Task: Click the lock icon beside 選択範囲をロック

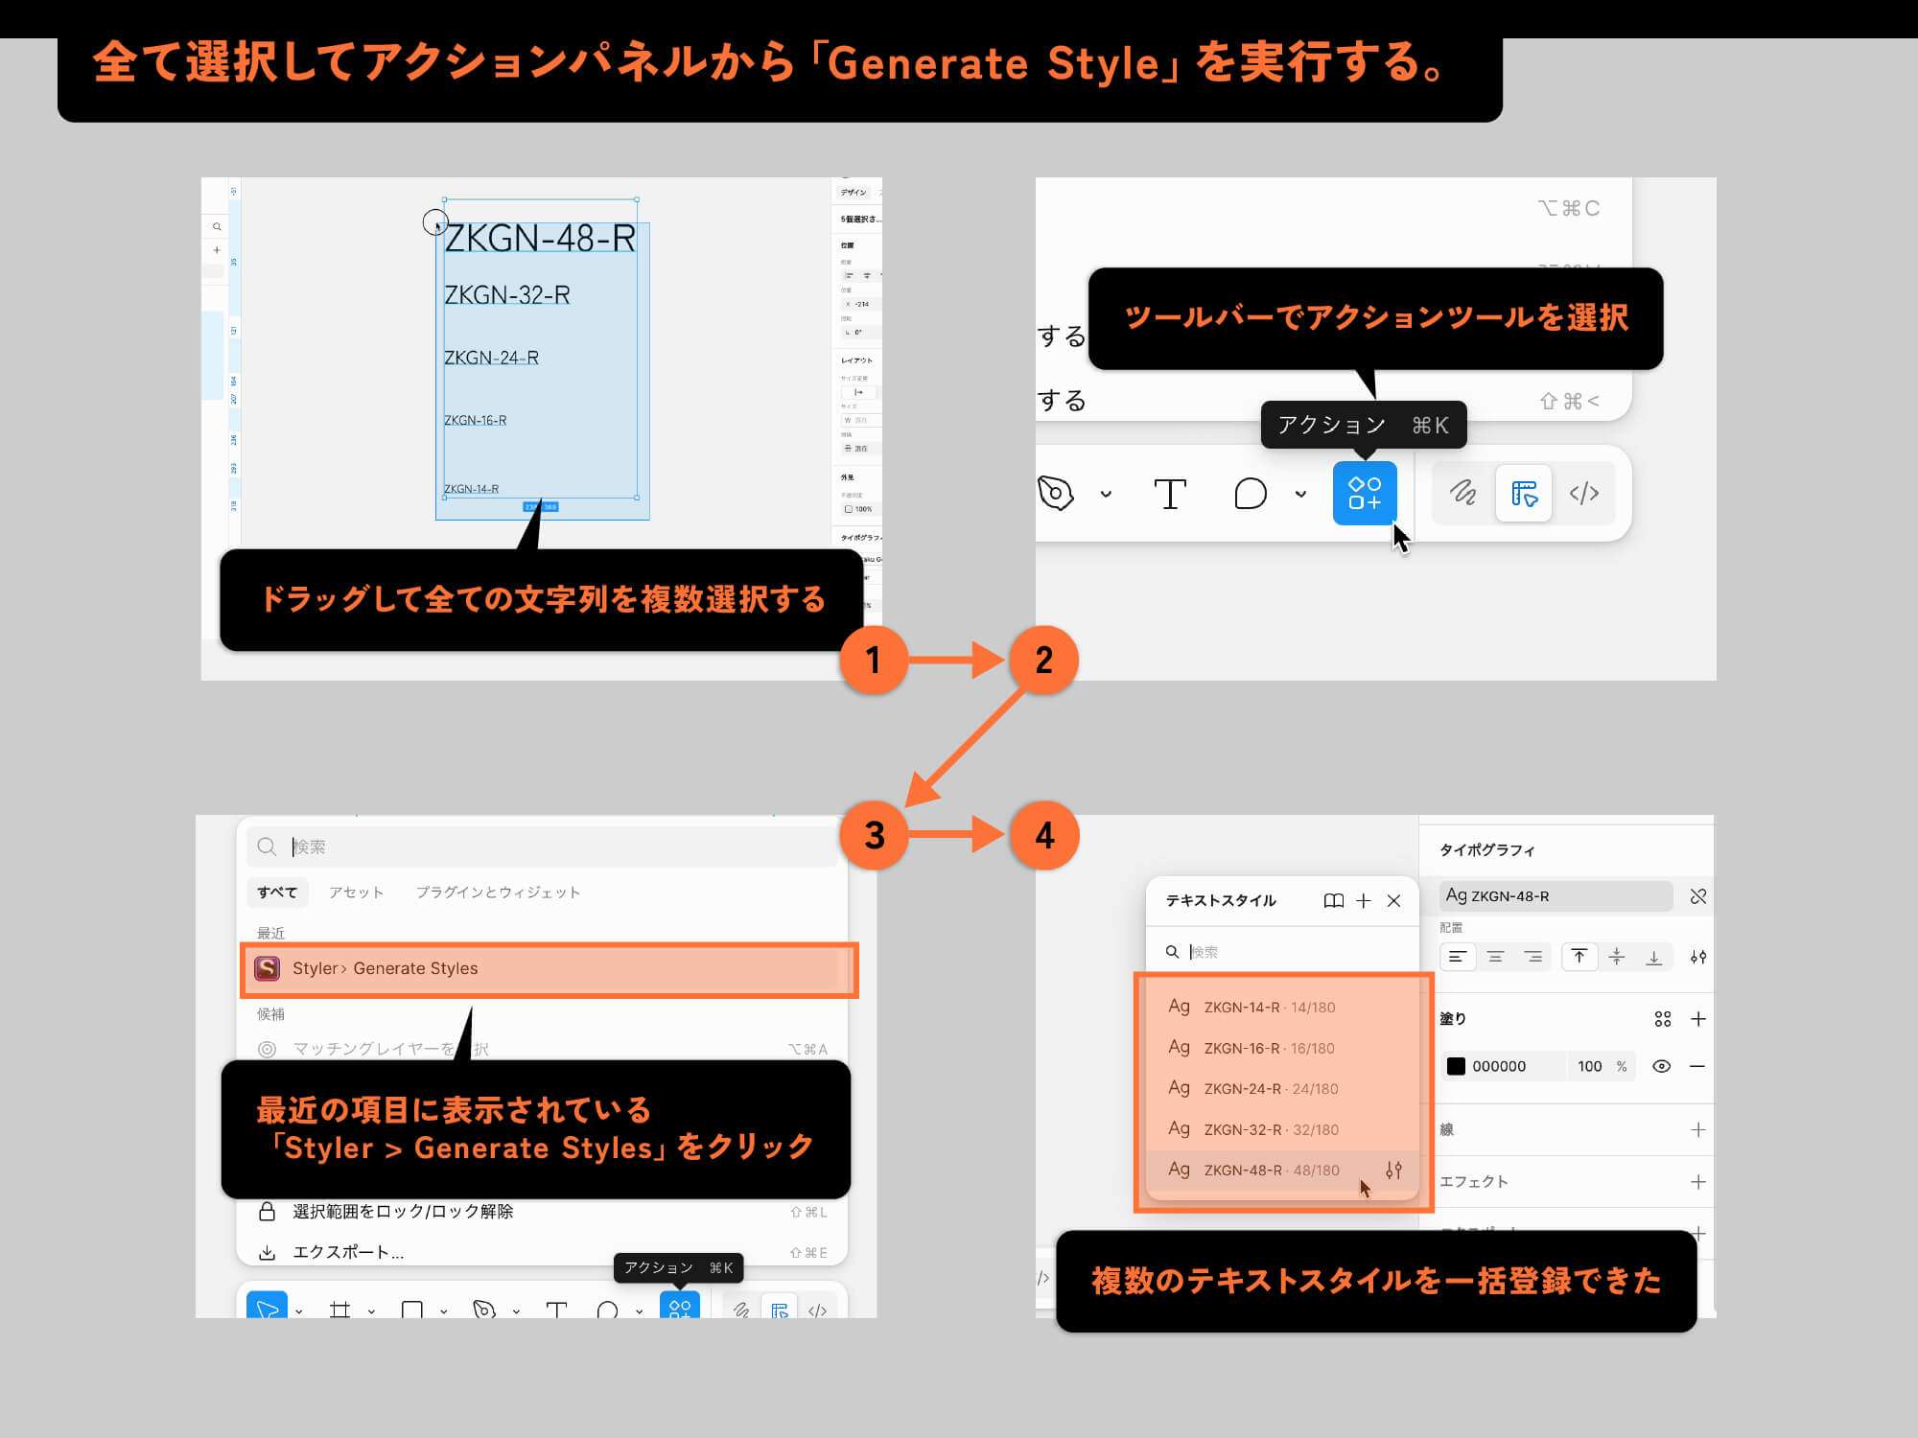Action: pos(268,1212)
